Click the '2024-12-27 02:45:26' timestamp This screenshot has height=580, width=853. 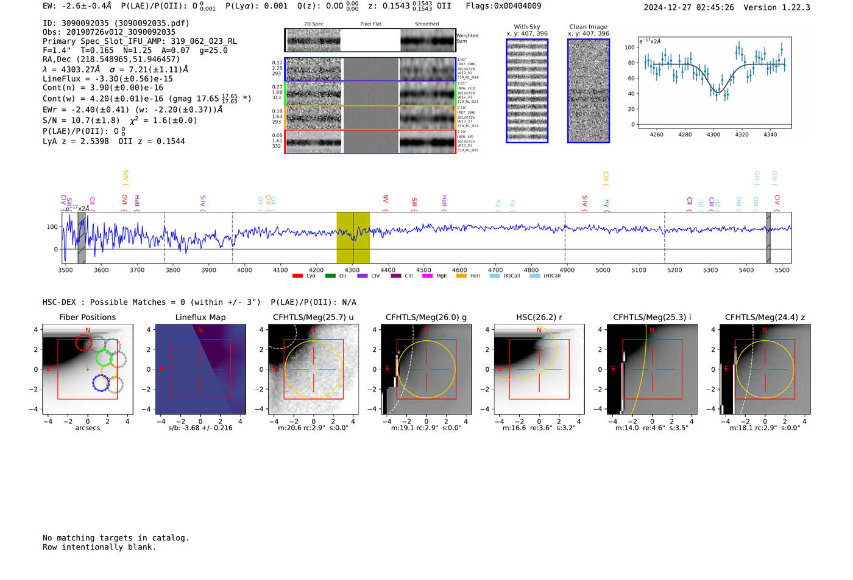pos(689,7)
